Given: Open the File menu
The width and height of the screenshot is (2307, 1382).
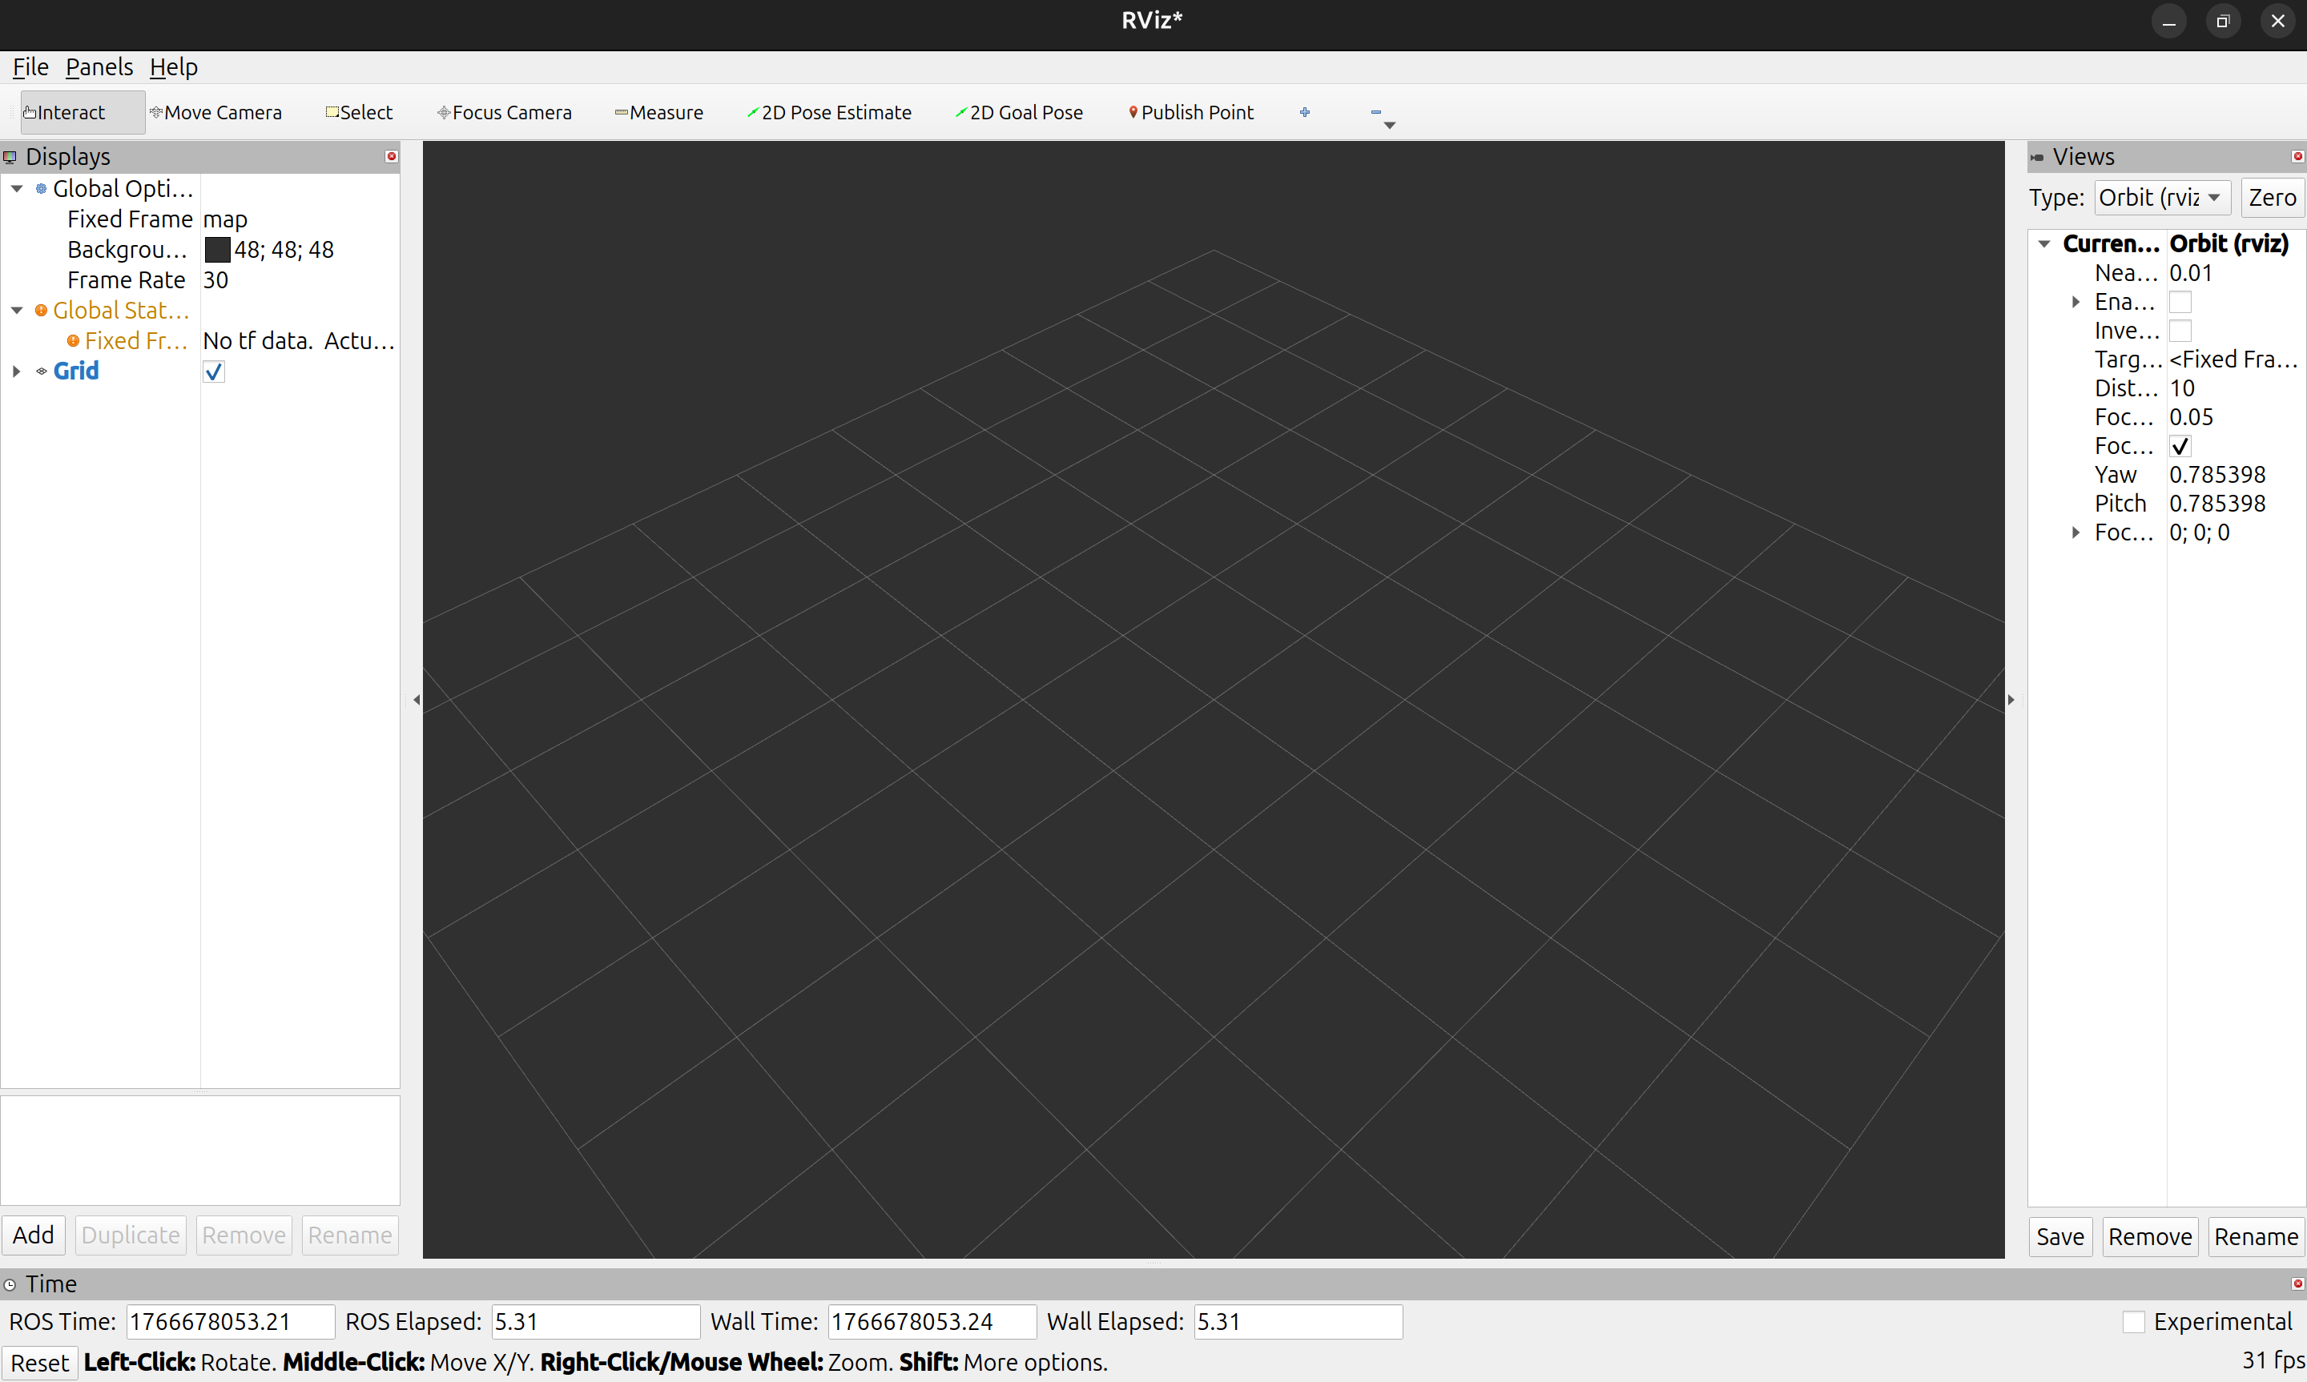Looking at the screenshot, I should tap(30, 67).
